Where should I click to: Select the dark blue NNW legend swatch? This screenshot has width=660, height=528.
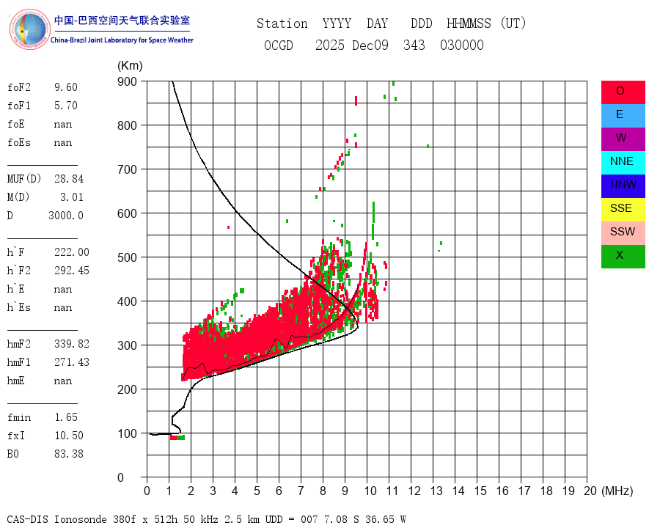623,186
